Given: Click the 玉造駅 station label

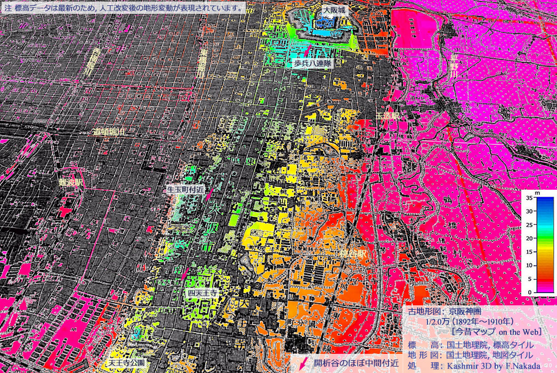Looking at the screenshot, I should tap(387, 116).
